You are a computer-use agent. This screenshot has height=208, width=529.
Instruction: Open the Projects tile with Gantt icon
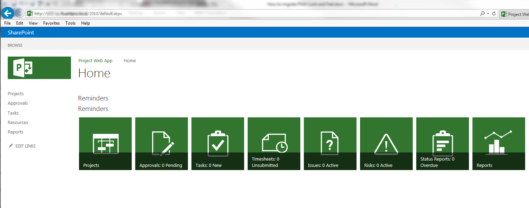click(105, 144)
